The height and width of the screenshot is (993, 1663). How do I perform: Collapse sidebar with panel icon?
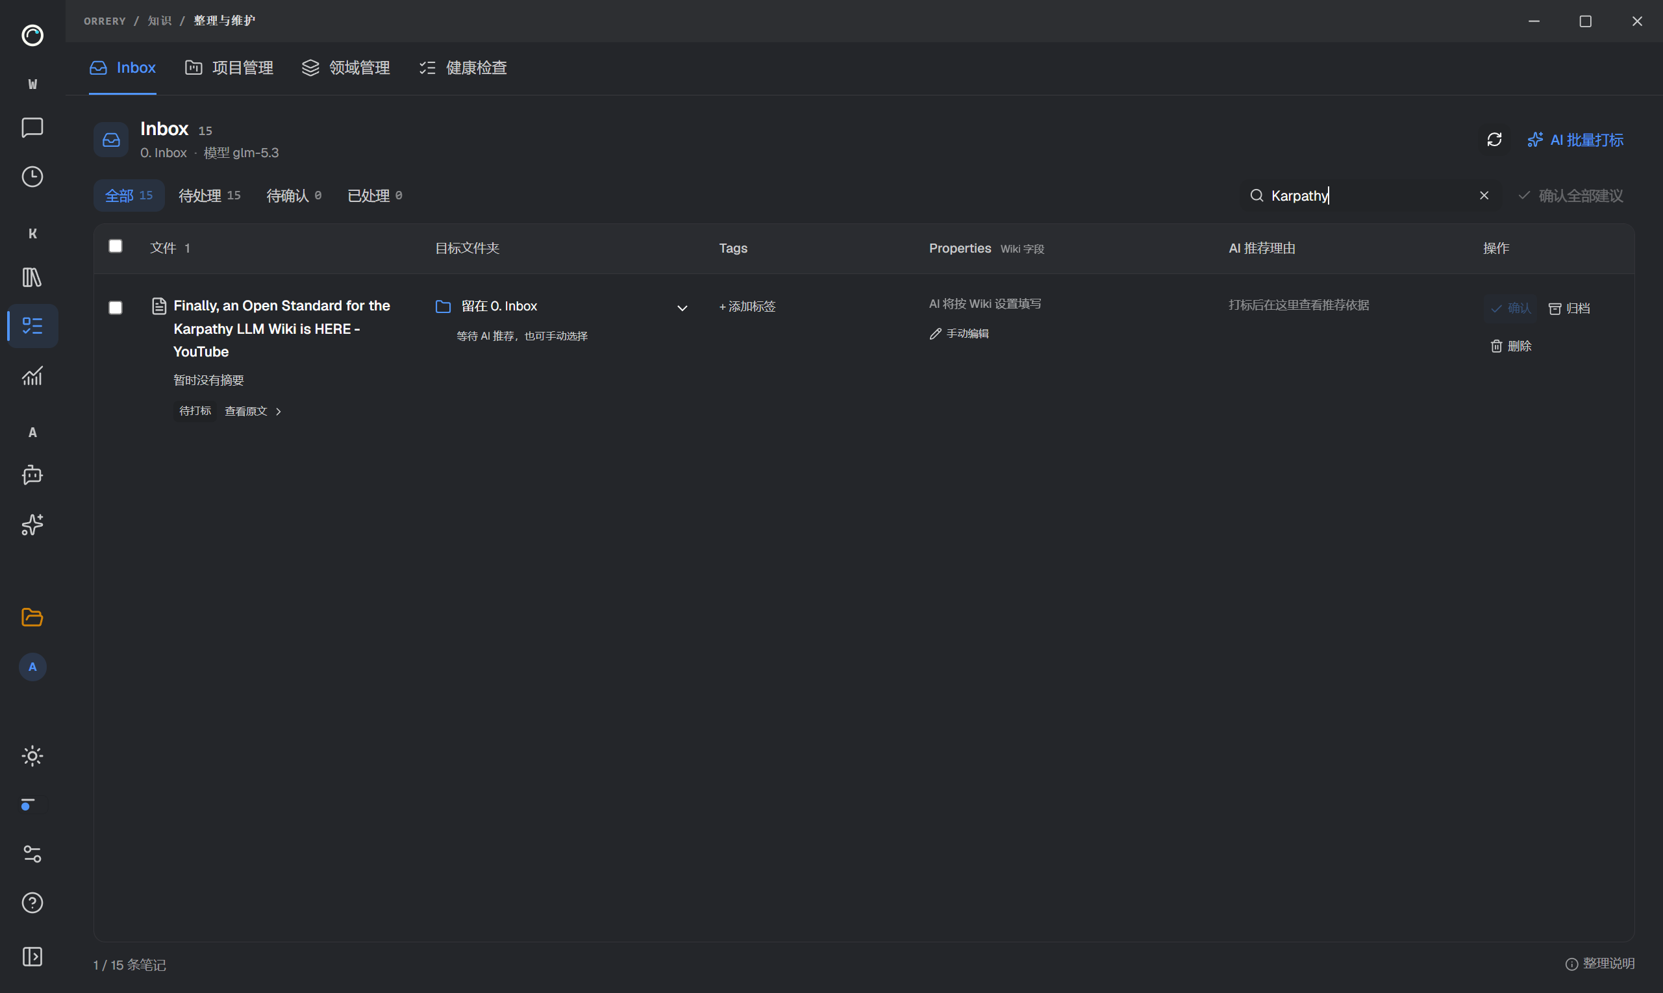(x=32, y=956)
